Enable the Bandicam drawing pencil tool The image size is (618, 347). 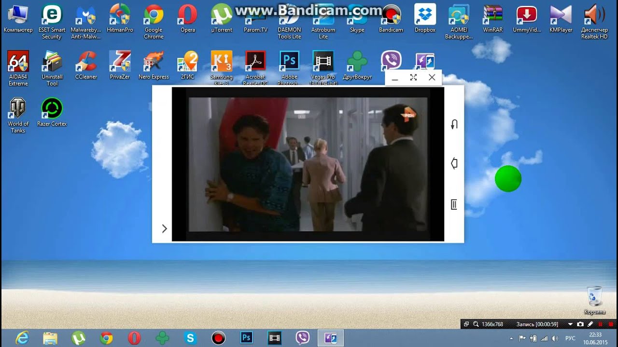[590, 324]
